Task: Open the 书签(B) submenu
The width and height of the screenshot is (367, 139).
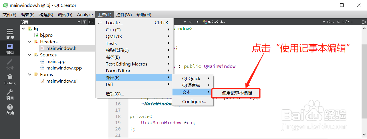Action: 134,57
